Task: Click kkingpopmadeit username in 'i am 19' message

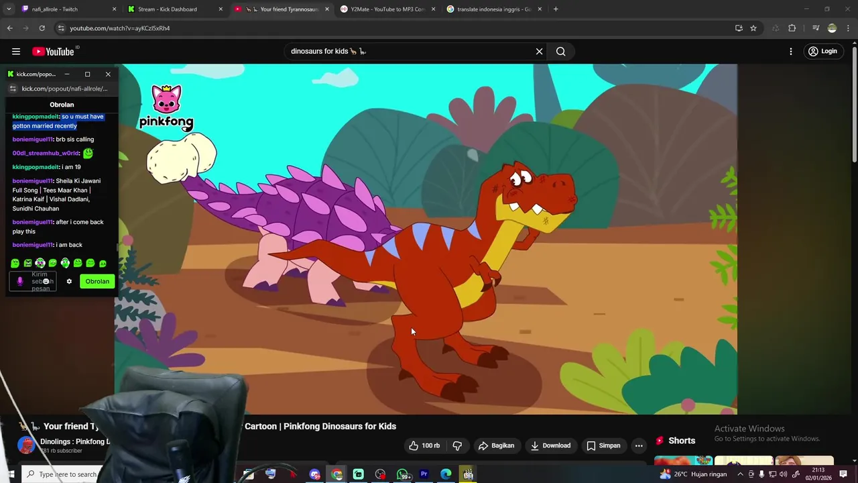Action: [36, 167]
